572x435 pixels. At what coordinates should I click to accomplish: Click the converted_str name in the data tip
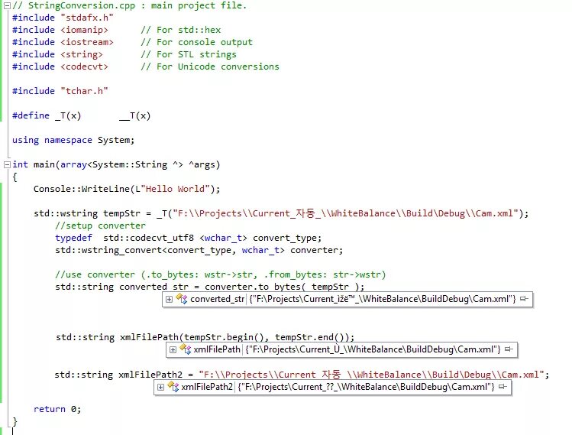coord(218,299)
